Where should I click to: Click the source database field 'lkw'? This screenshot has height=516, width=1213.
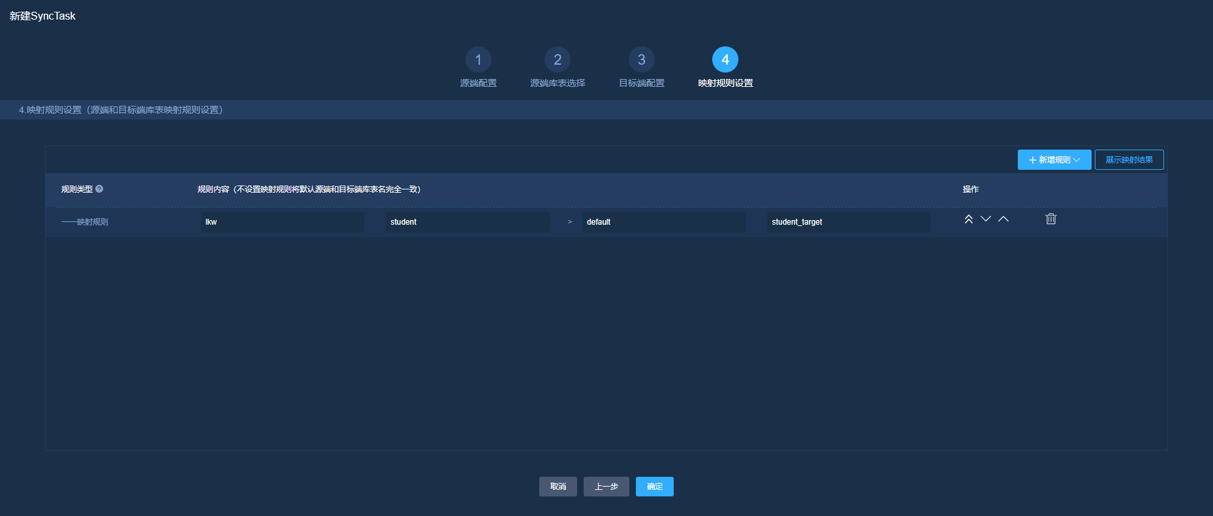click(282, 222)
